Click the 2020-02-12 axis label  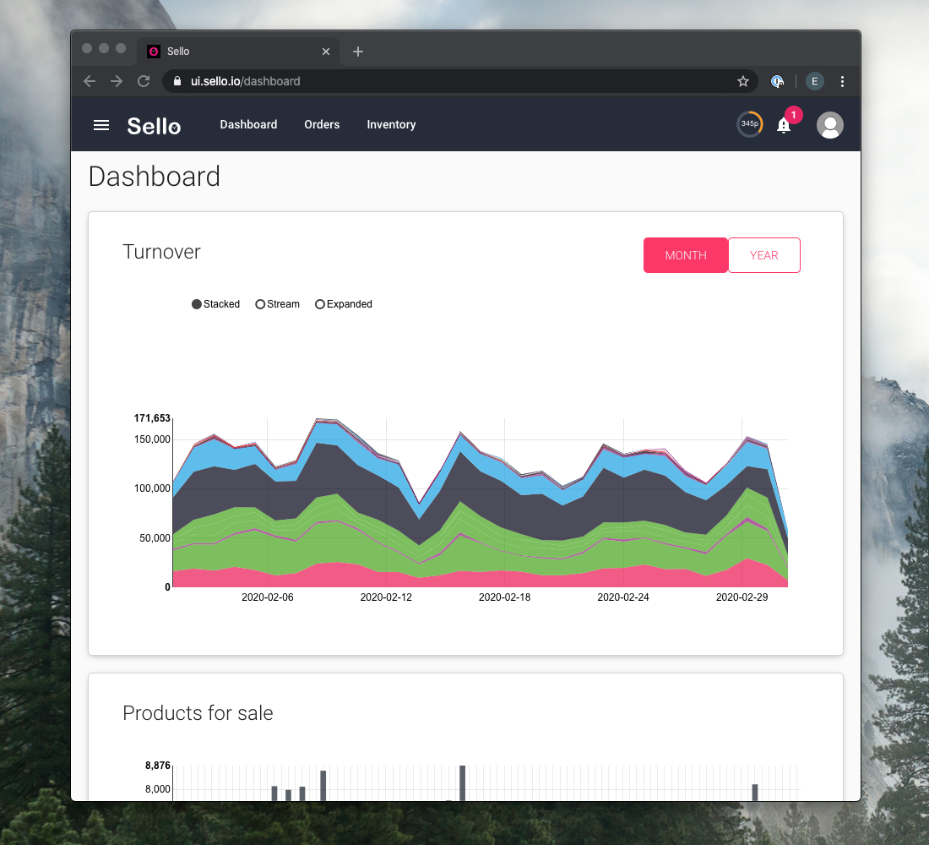pos(386,597)
